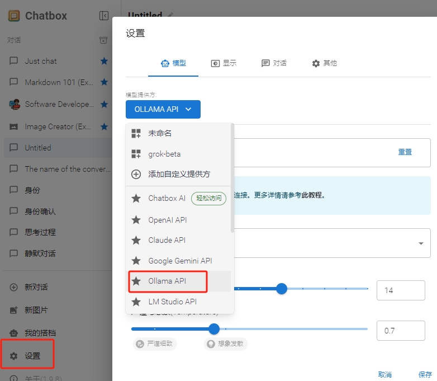Click the new image icon beside 新图片
The image size is (437, 381).
click(13, 310)
